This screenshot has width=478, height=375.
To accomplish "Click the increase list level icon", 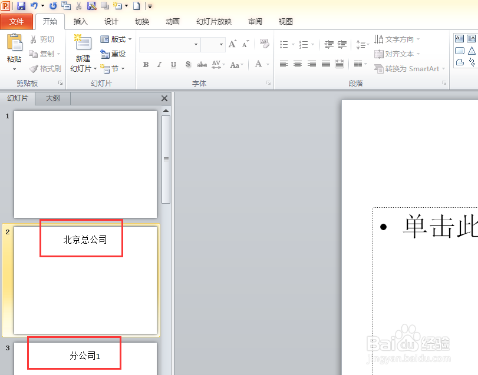I will [342, 44].
